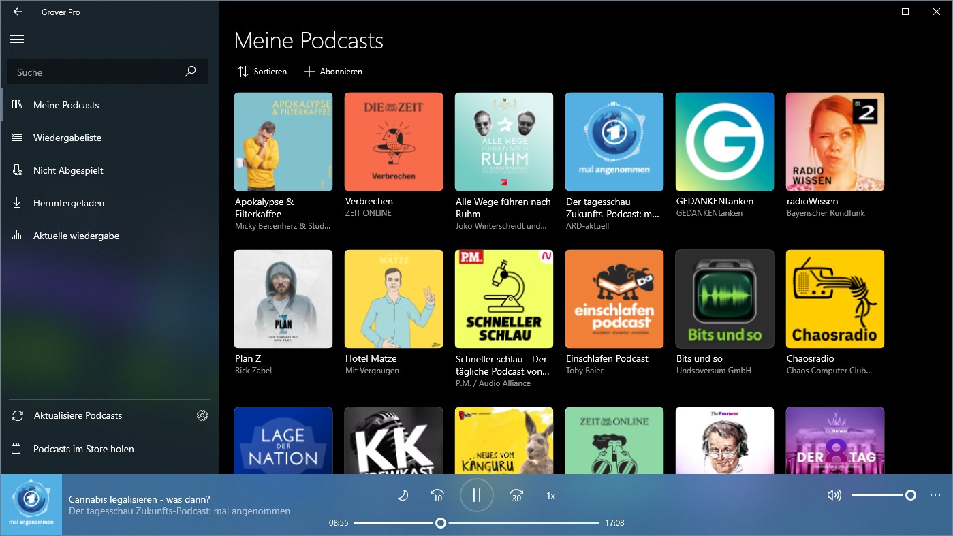Open the Verbrechen podcast cover
The image size is (953, 536).
[x=394, y=142]
